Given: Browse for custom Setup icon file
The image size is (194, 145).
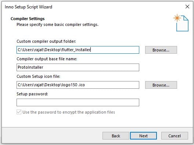Looking at the screenshot, I should coord(161,85).
